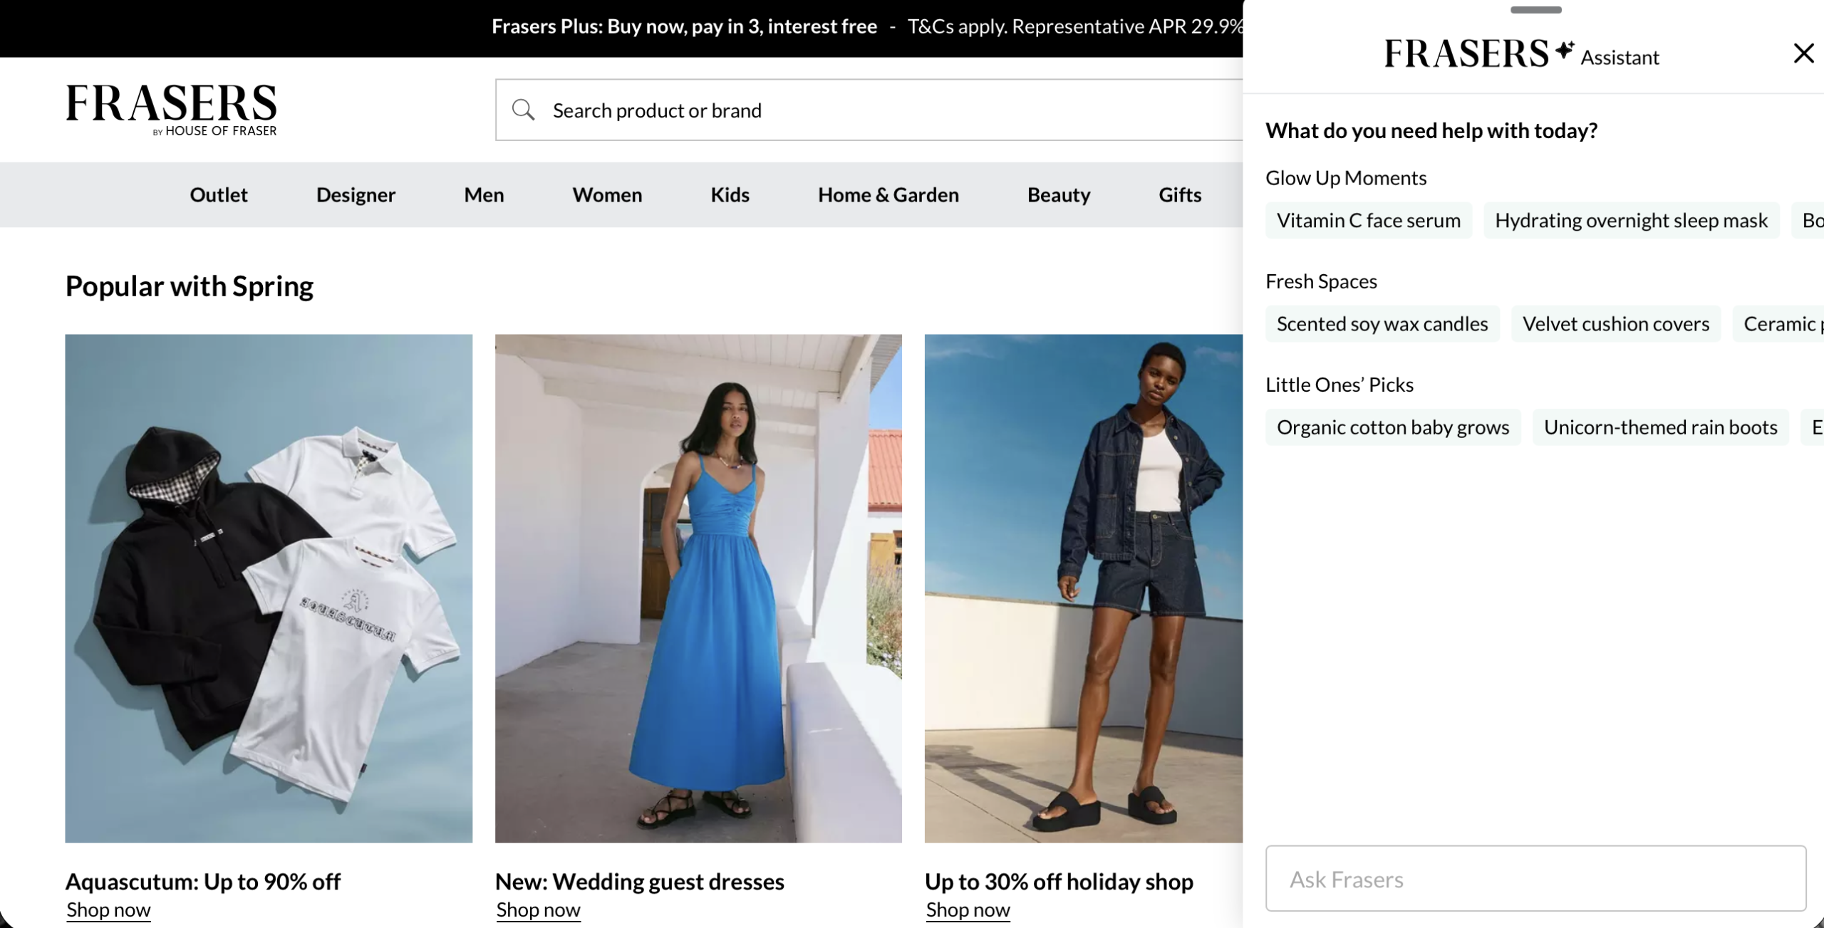Open the Designer menu

[356, 194]
